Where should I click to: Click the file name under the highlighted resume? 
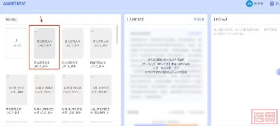(x=42, y=64)
